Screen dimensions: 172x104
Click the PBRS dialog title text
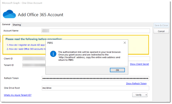pyautogui.click(x=50, y=43)
